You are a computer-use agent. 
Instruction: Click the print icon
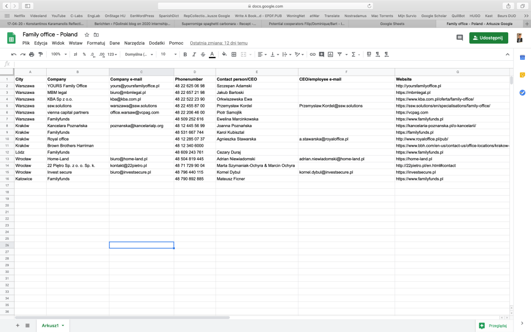click(x=31, y=54)
